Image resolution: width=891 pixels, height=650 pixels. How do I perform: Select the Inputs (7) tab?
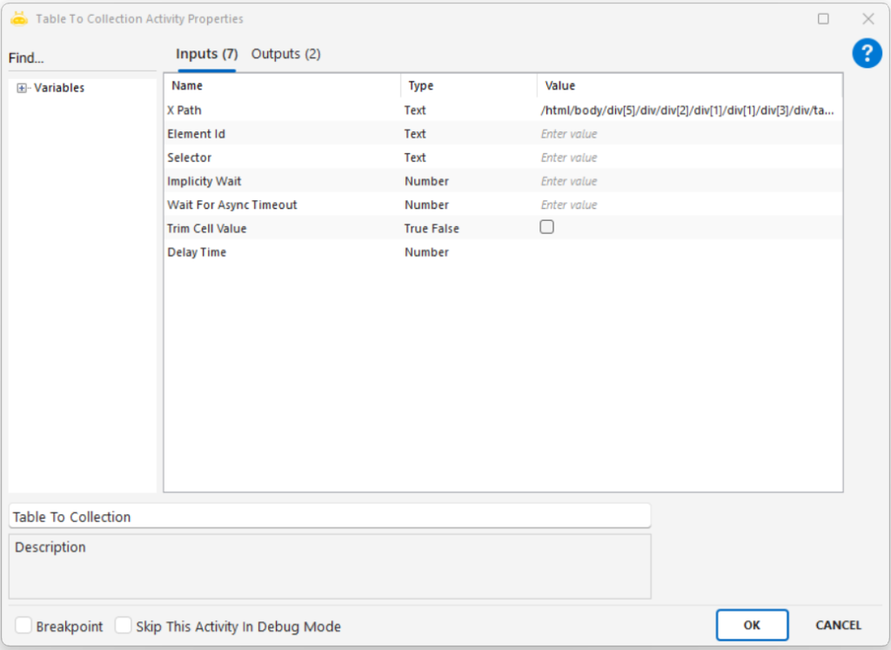coord(206,54)
